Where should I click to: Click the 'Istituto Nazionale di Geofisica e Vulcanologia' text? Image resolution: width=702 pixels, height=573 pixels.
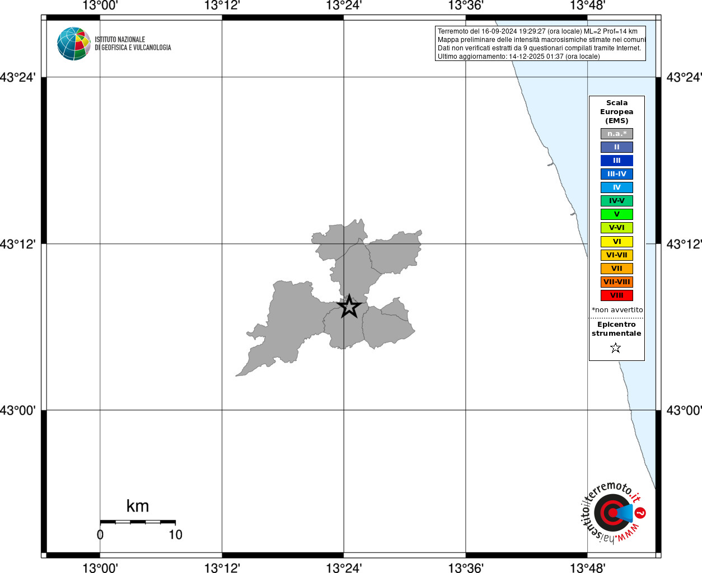tap(133, 44)
